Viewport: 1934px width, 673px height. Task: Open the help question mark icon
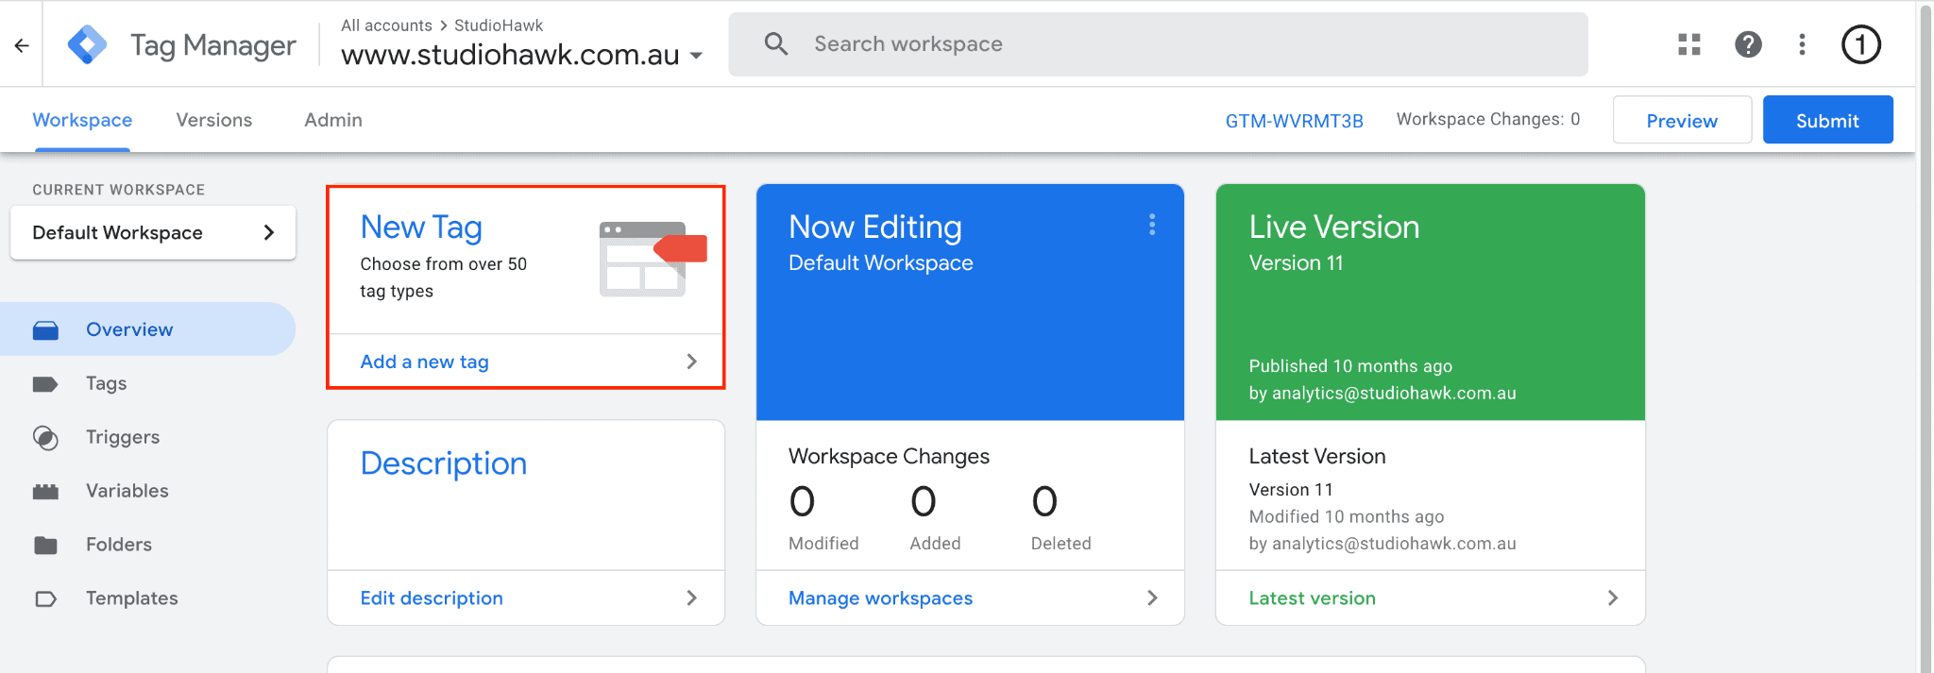(1748, 44)
